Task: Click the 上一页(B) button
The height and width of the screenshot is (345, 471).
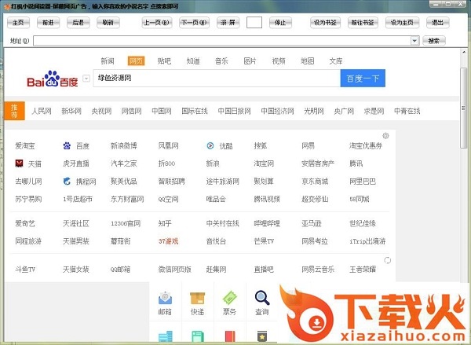Action: [x=157, y=23]
